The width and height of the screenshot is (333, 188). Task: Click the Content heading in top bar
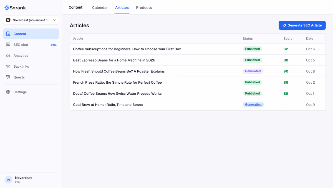75,7
